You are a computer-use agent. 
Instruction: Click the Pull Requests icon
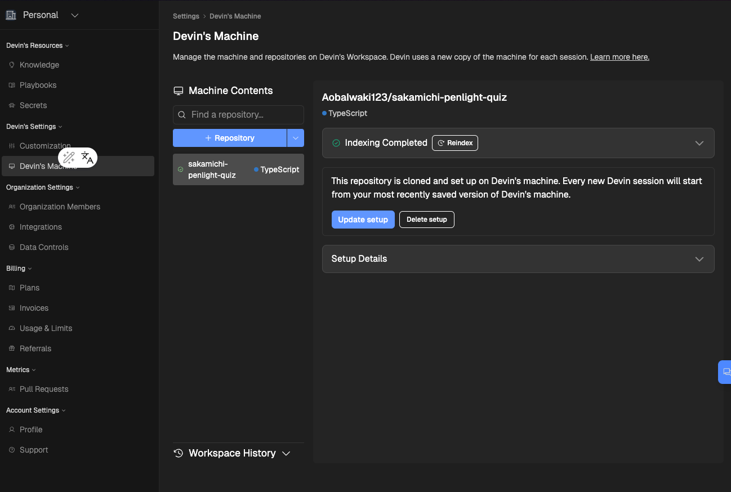coord(12,389)
